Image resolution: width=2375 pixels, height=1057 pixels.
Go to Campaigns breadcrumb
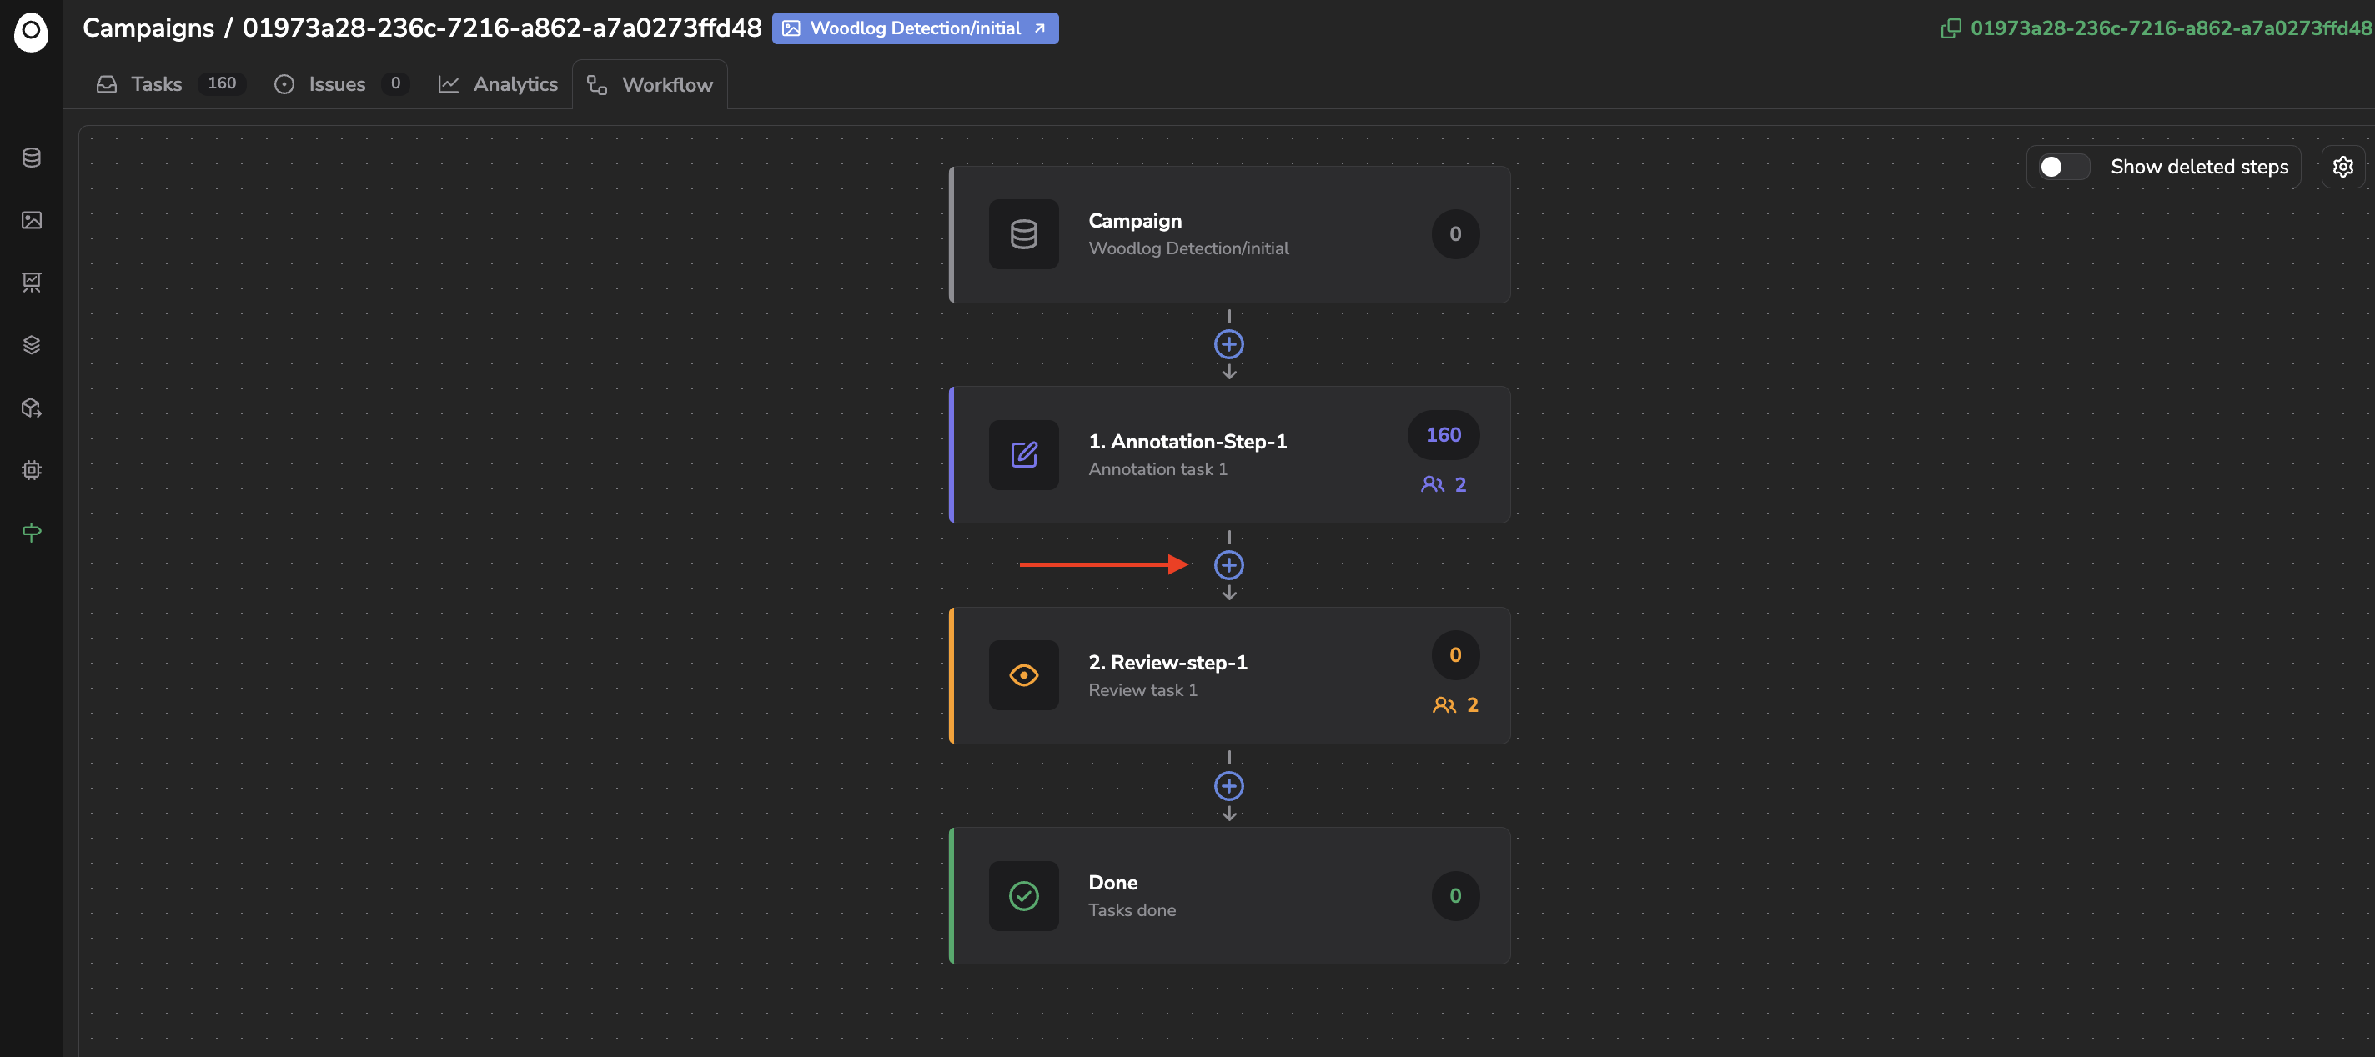point(148,28)
